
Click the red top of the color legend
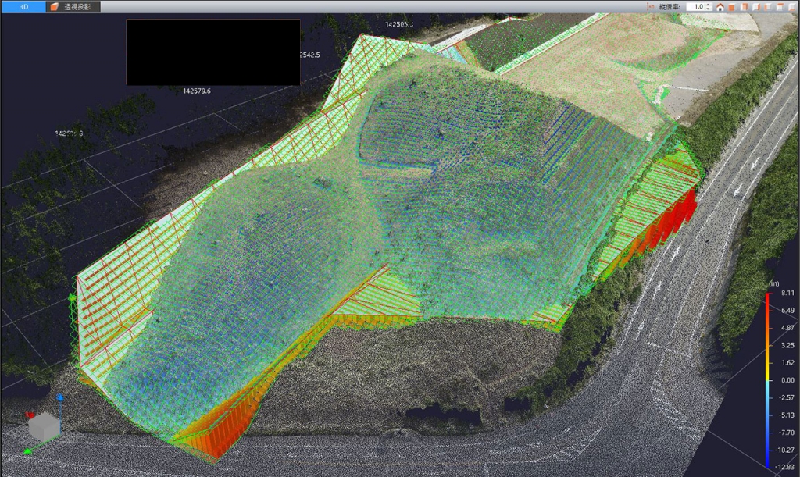pyautogui.click(x=768, y=298)
